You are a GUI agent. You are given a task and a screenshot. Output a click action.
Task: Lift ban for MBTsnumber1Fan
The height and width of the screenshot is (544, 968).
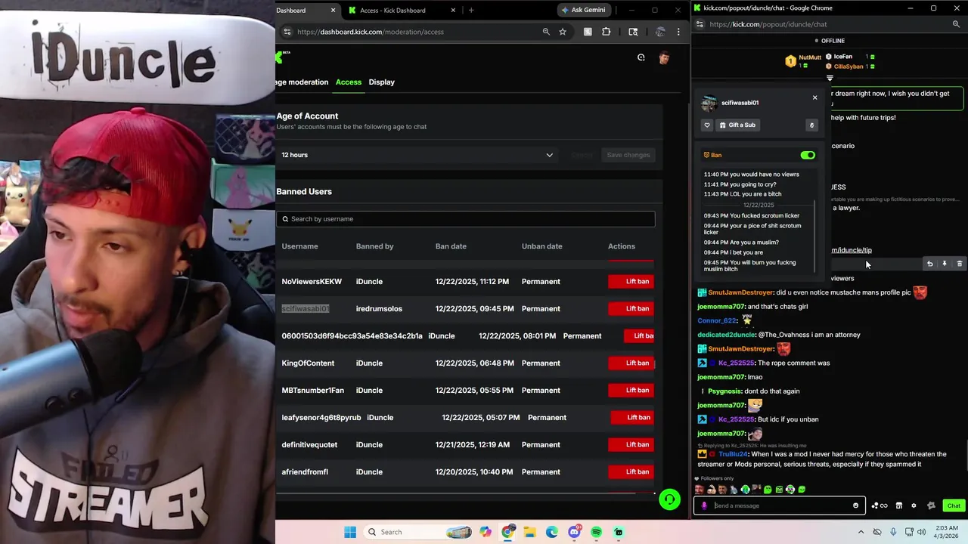point(631,390)
